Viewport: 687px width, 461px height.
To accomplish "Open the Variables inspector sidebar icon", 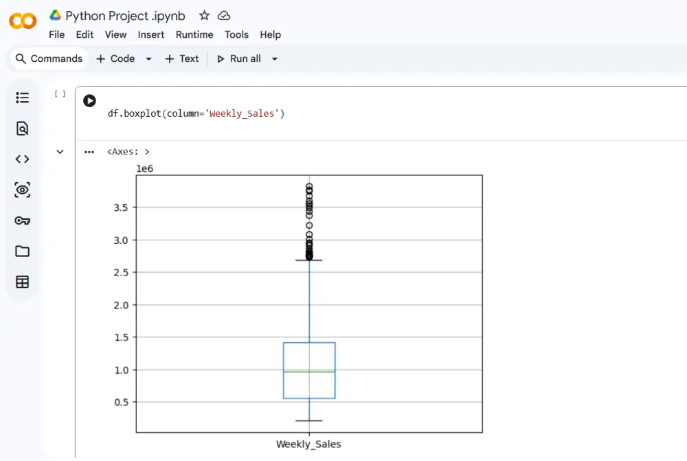I will pos(23,190).
